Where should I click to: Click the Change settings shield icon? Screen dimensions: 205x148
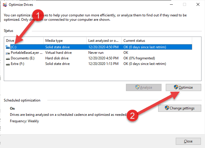click(x=167, y=108)
